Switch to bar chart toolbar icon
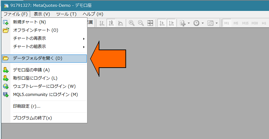 click(x=102, y=23)
